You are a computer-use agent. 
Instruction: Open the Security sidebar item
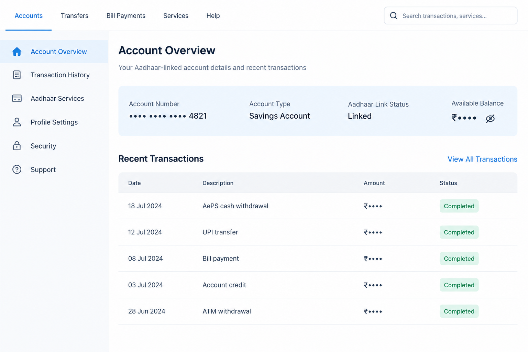click(54, 146)
